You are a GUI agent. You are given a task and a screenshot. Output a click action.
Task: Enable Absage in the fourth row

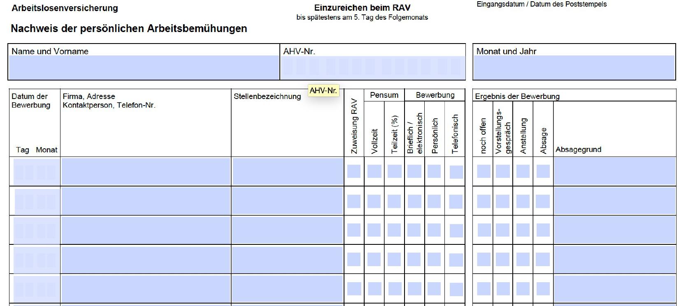(x=543, y=259)
